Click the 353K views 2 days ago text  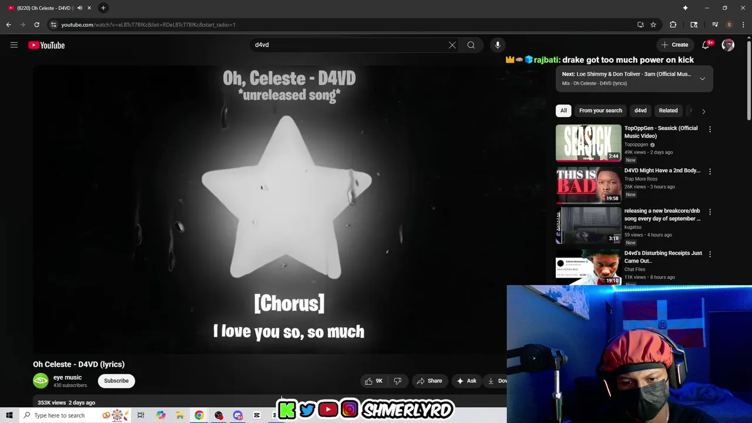point(66,402)
